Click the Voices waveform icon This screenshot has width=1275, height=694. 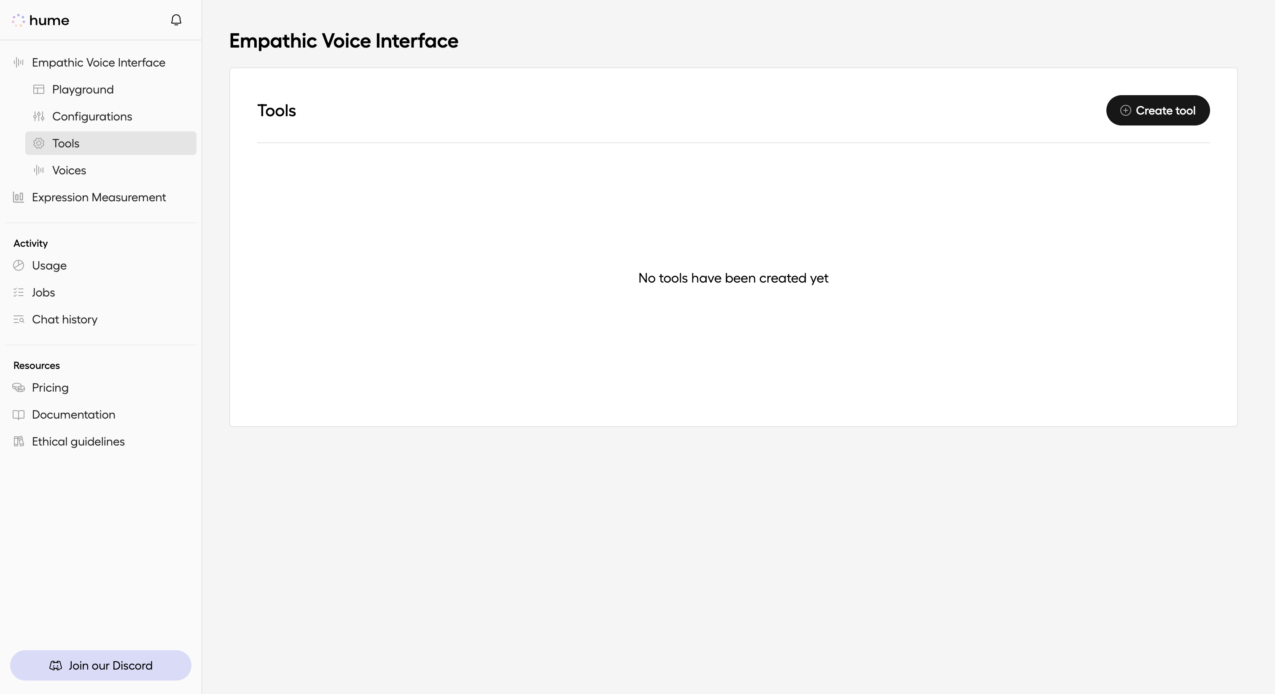pyautogui.click(x=39, y=170)
